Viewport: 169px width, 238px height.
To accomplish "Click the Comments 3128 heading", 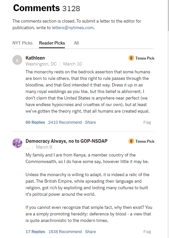I will pyautogui.click(x=47, y=8).
